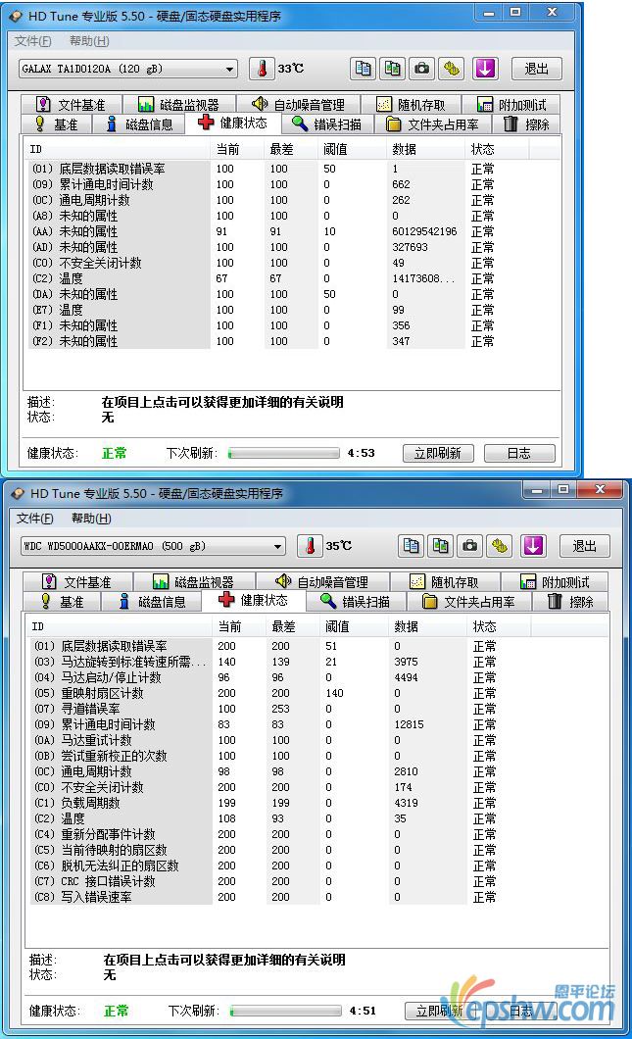The image size is (632, 1039).
Task: Switch to 擦除 tab in GALAX window
Action: [x=527, y=124]
